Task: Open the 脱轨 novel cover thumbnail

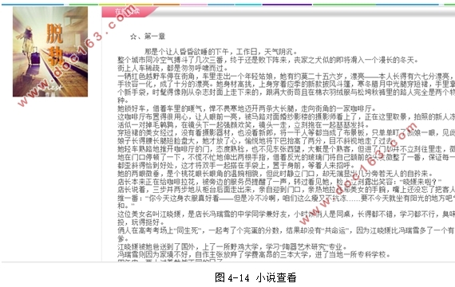Action: point(50,52)
